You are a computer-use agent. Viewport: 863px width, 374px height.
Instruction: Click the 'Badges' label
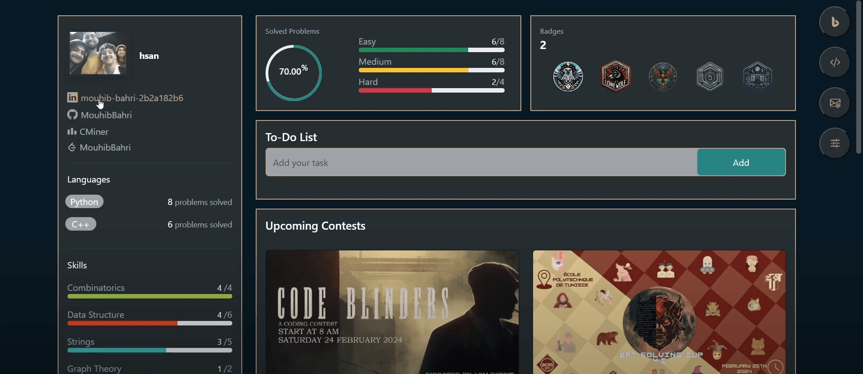pos(552,31)
